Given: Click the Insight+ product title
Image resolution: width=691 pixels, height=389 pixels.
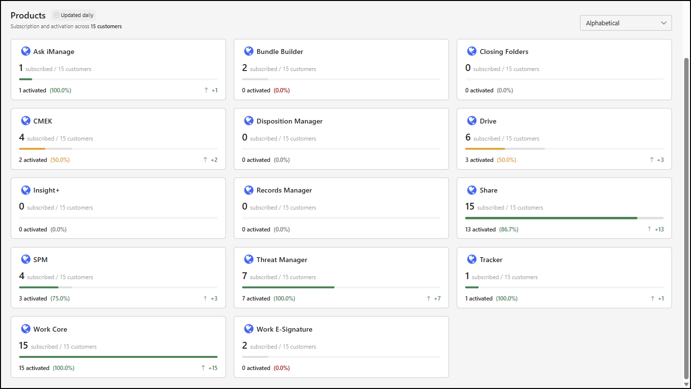Looking at the screenshot, I should (46, 191).
